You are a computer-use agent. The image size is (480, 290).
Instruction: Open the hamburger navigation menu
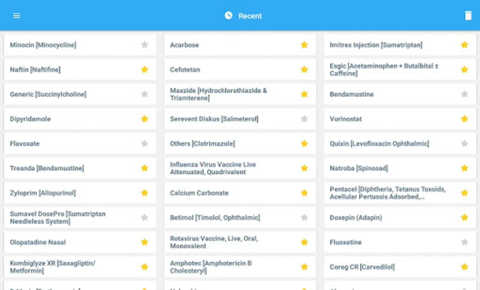tap(16, 16)
